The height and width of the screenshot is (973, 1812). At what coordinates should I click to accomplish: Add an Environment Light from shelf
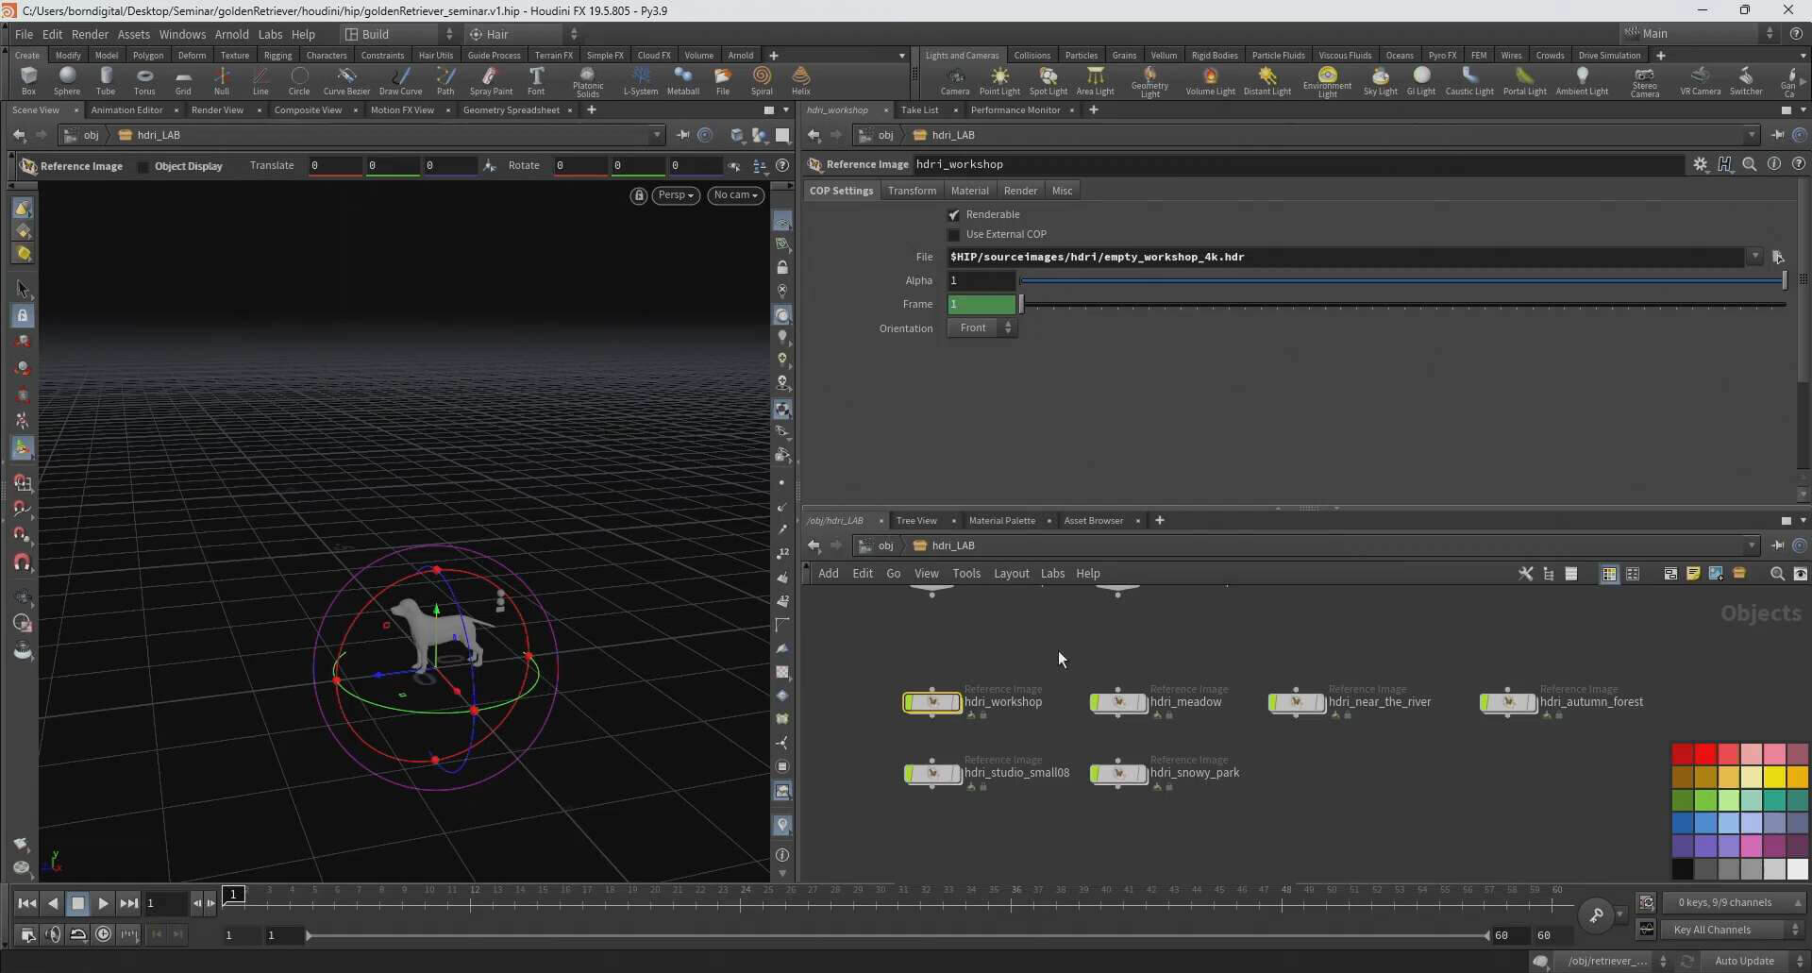[x=1327, y=80]
